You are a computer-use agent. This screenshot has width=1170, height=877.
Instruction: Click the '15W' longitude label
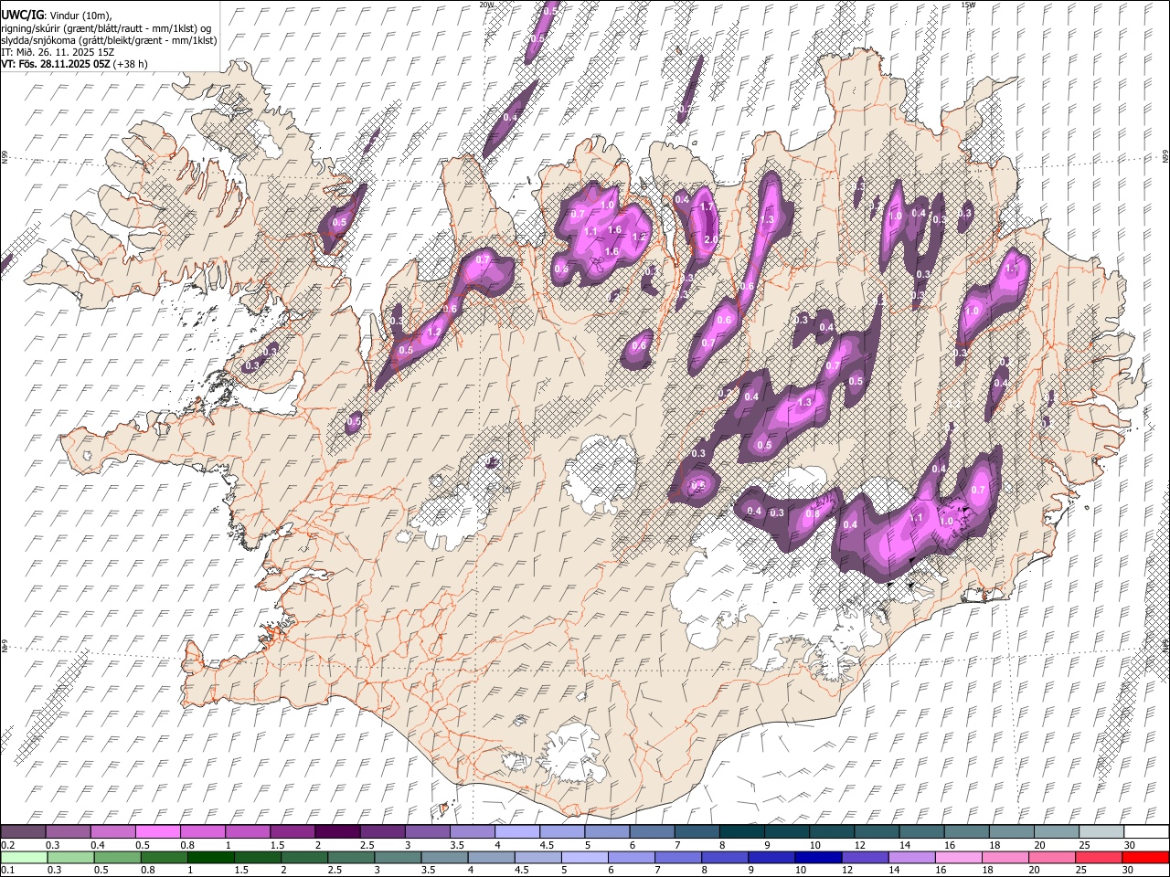(x=967, y=5)
